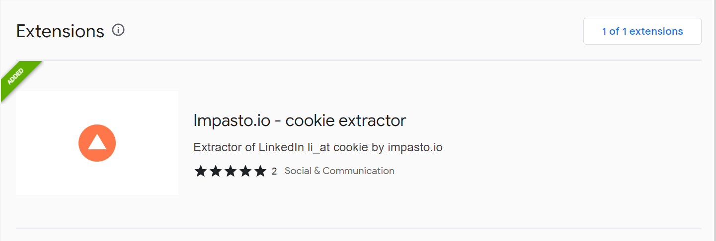Viewport: 716px width, 241px height.
Task: Click the words "cookie extractor" in title
Action: (346, 120)
